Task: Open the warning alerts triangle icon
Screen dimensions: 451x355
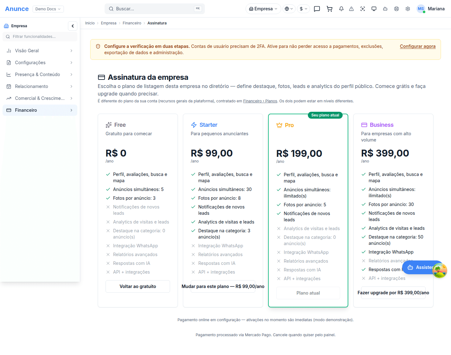Action: click(x=351, y=9)
